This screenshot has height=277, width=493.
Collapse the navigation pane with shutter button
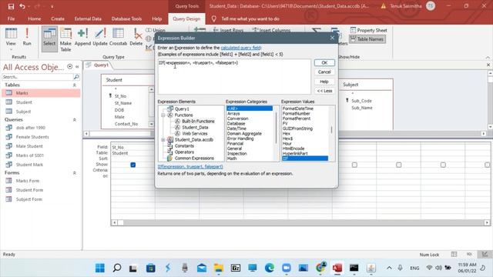[77, 67]
